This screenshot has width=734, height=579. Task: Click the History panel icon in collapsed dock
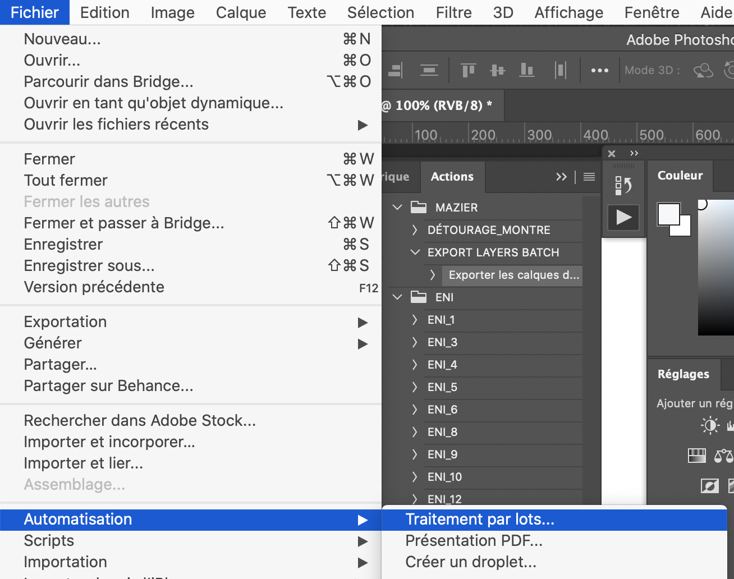pos(623,185)
